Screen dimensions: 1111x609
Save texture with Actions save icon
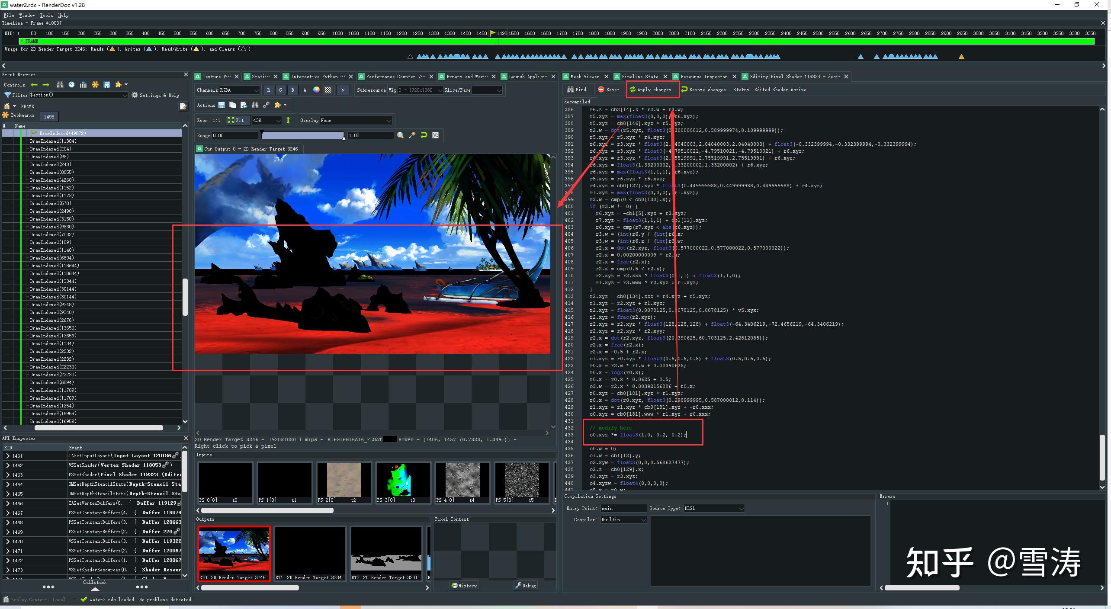click(x=222, y=105)
